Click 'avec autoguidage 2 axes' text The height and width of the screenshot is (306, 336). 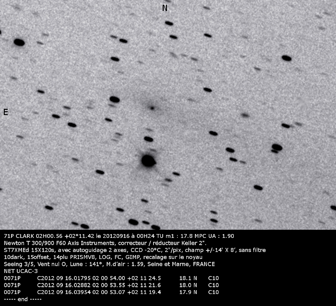(x=93, y=250)
